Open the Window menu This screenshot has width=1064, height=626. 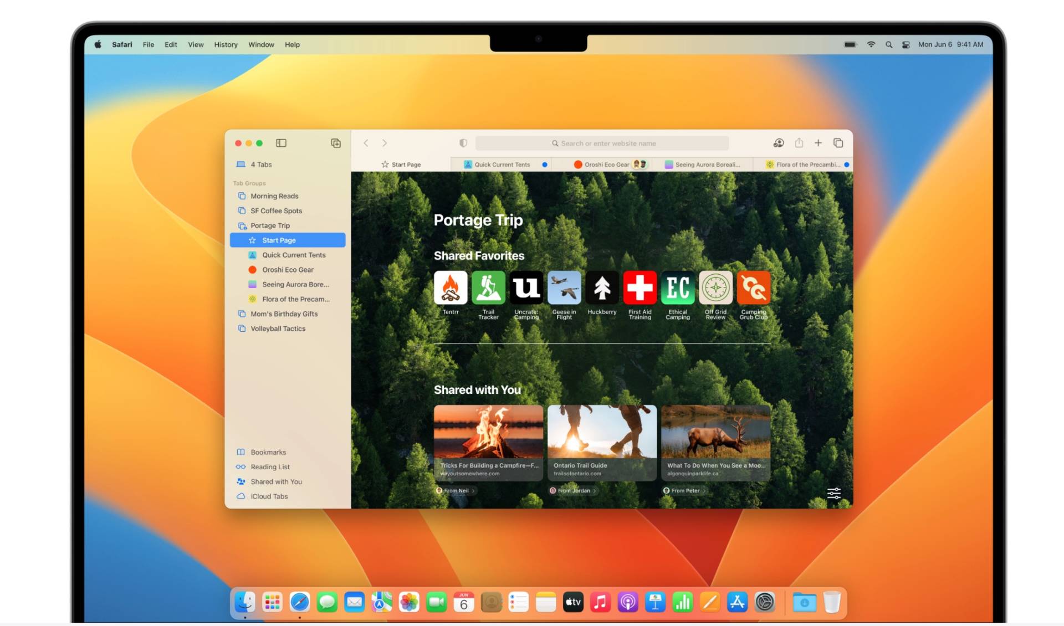click(x=261, y=44)
